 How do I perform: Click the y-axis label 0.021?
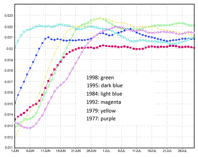[9, 38]
